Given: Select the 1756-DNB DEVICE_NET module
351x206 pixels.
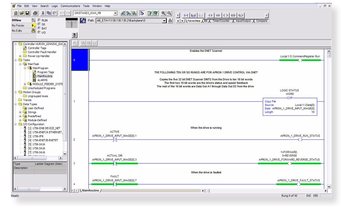Looking at the screenshot, I should pos(44,128).
